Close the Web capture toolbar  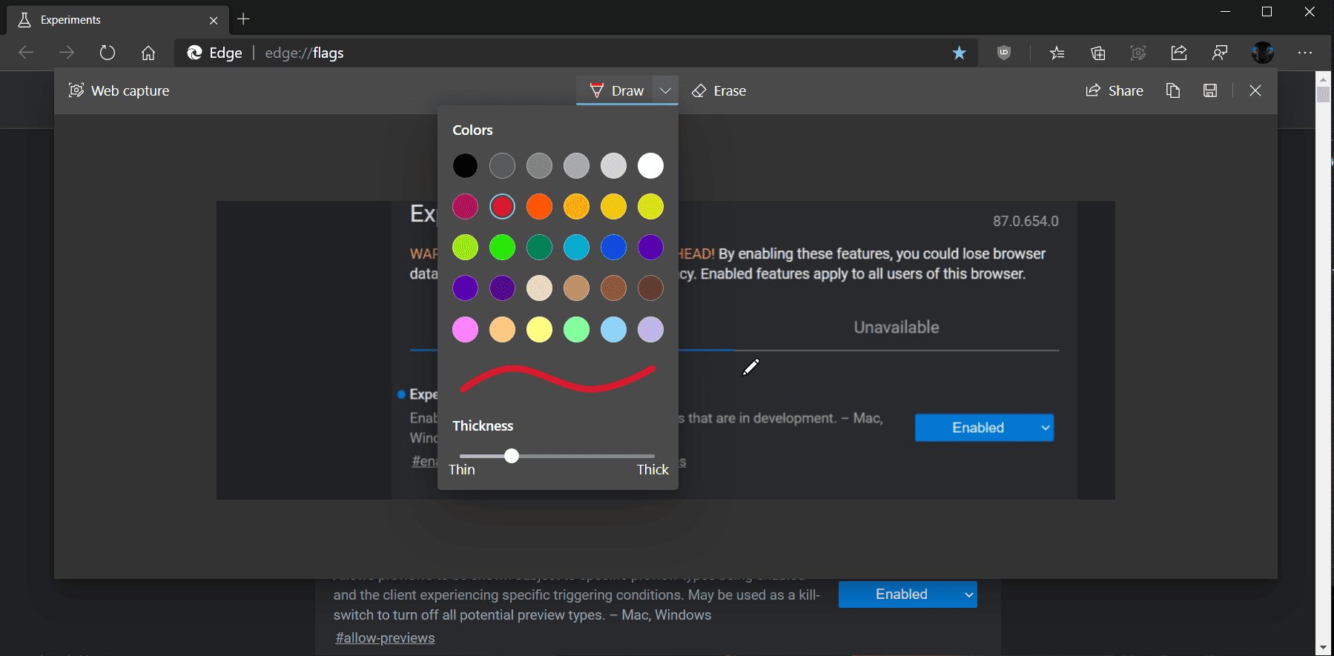tap(1255, 90)
